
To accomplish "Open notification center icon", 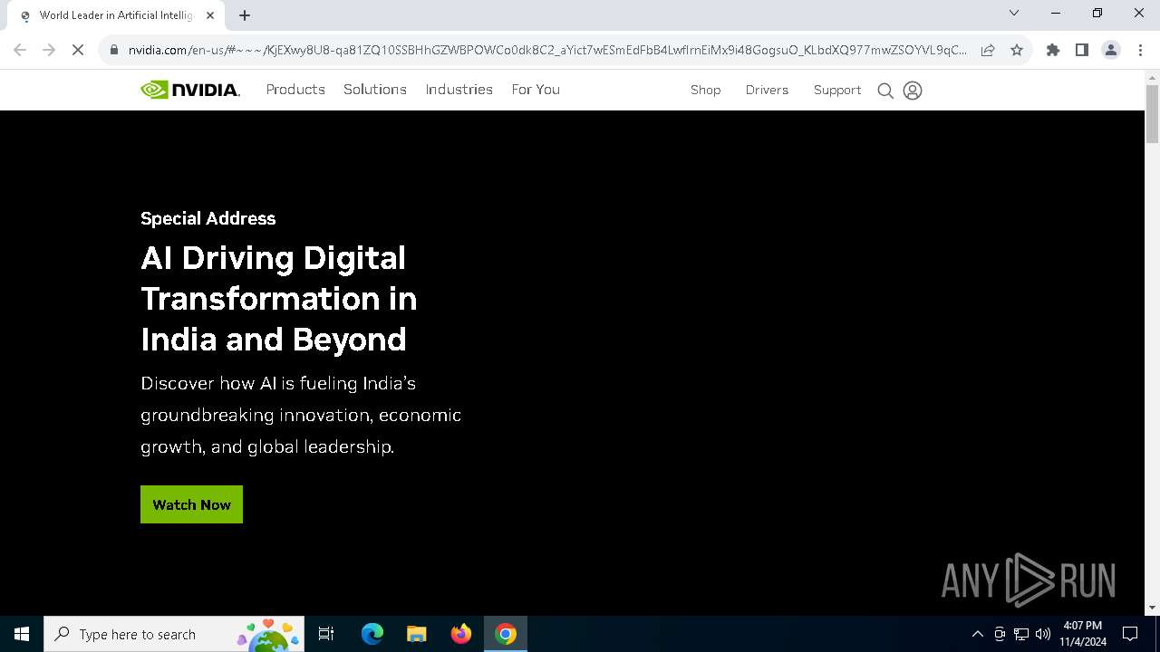I will pos(1130,634).
